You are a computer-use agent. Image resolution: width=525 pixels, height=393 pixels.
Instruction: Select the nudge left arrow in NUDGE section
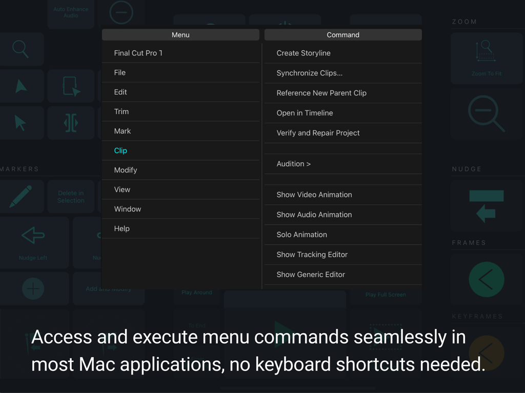pos(486,206)
